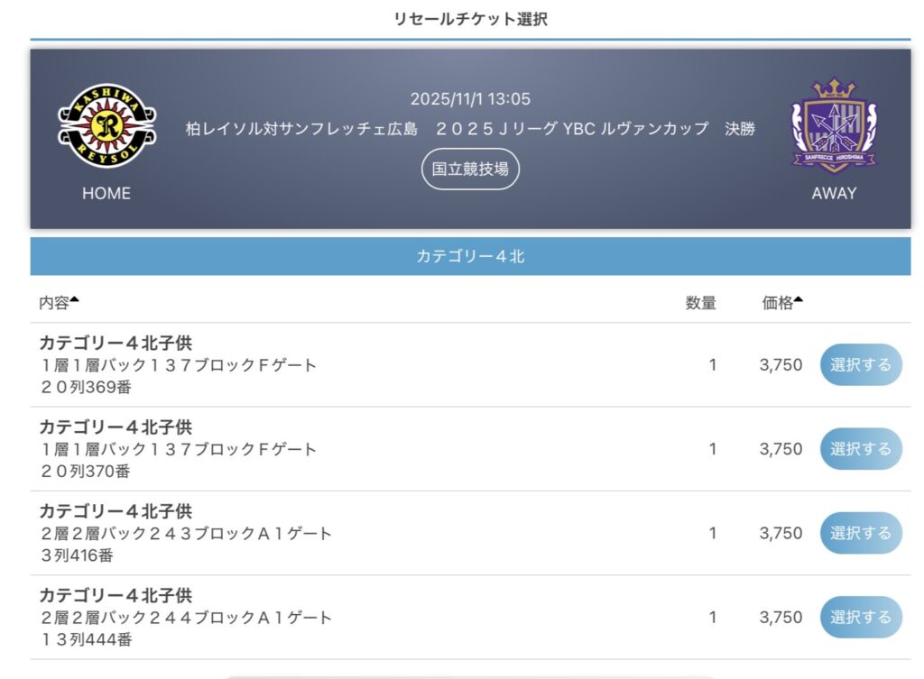Click the 数量 column header
This screenshot has width=924, height=679.
click(x=700, y=303)
